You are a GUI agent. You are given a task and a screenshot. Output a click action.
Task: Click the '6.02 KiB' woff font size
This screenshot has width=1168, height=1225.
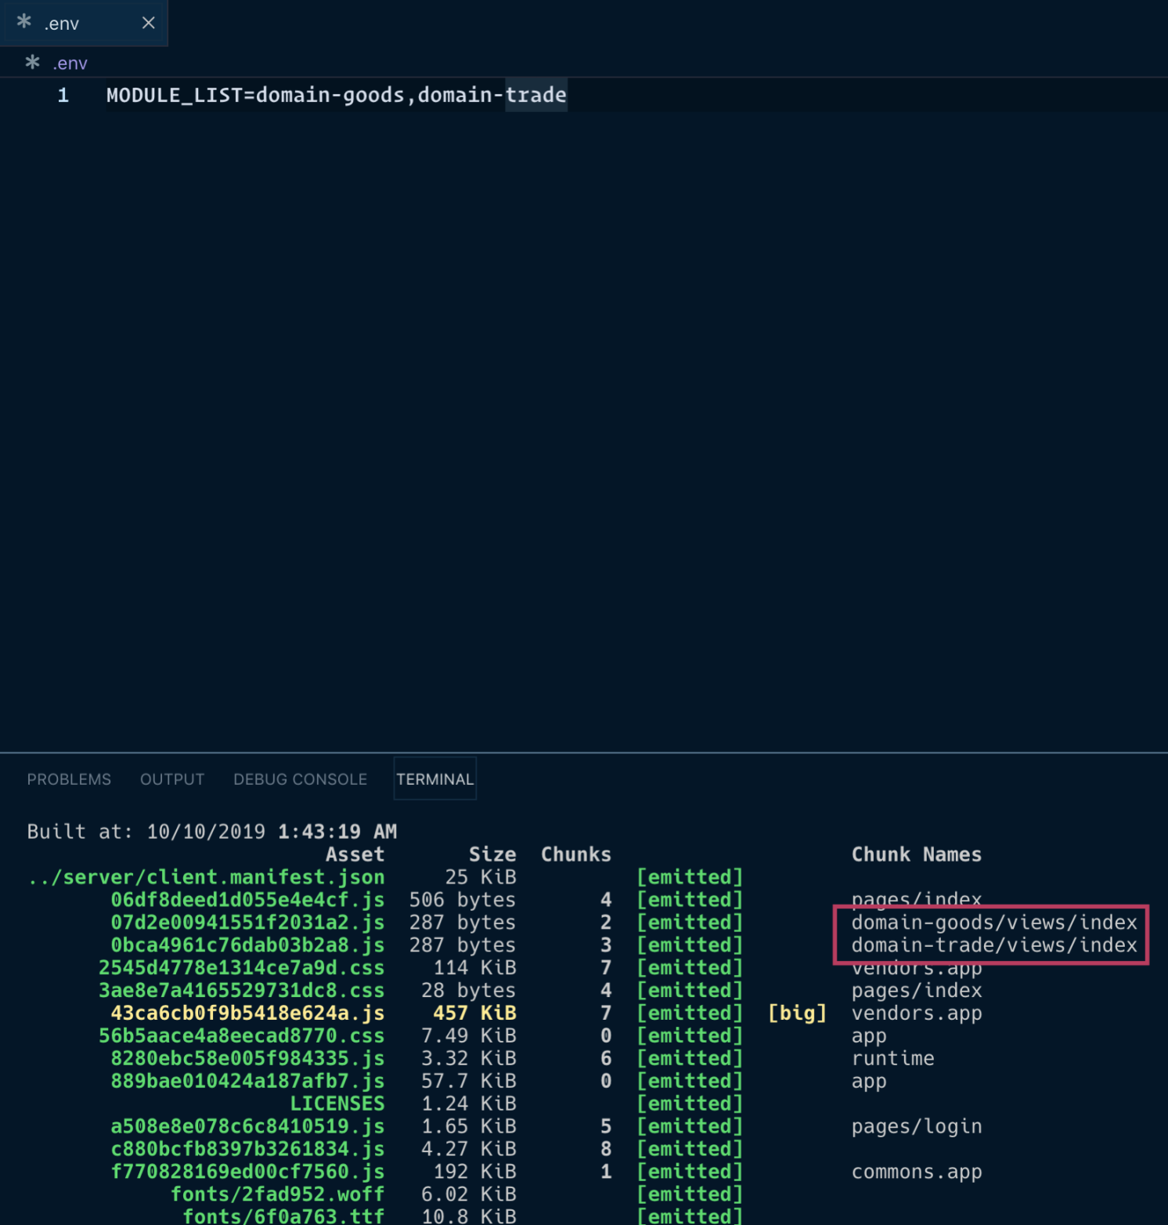point(469,1194)
